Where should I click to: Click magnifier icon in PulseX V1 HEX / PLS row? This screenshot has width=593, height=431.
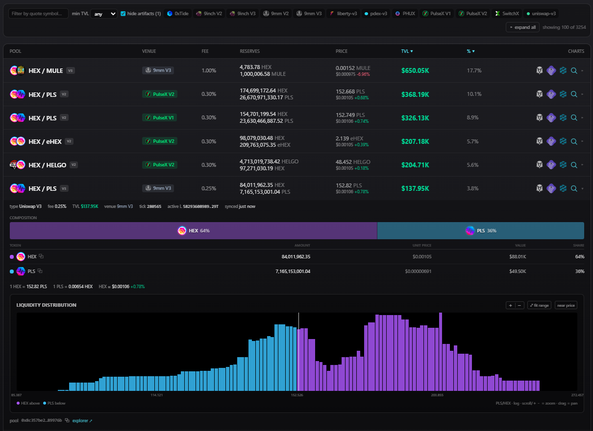(574, 117)
